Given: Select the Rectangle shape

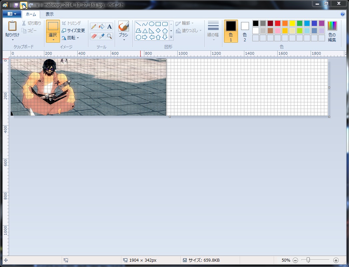Looking at the screenshot, I should (158, 24).
